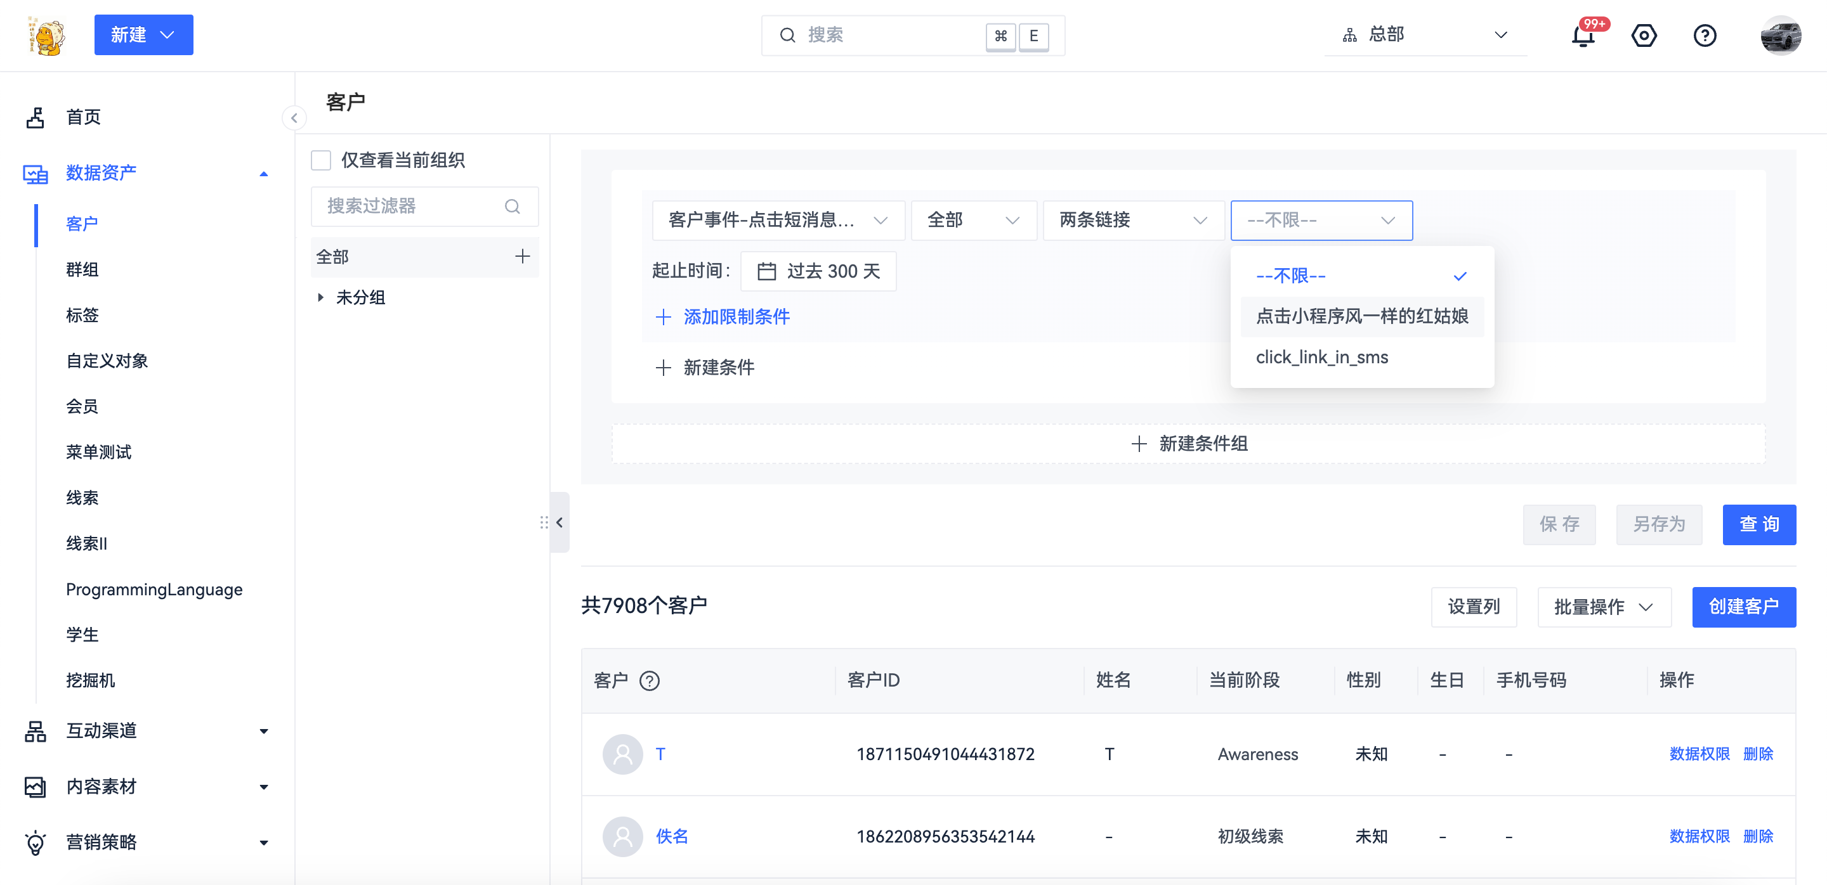Image resolution: width=1827 pixels, height=885 pixels.
Task: Collapse the left sidebar with chevron button
Action: (294, 118)
